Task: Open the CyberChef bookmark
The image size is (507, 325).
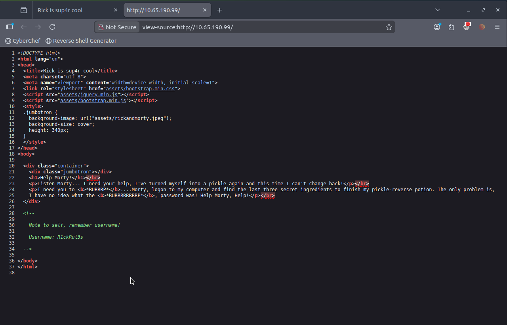Action: click(x=23, y=41)
